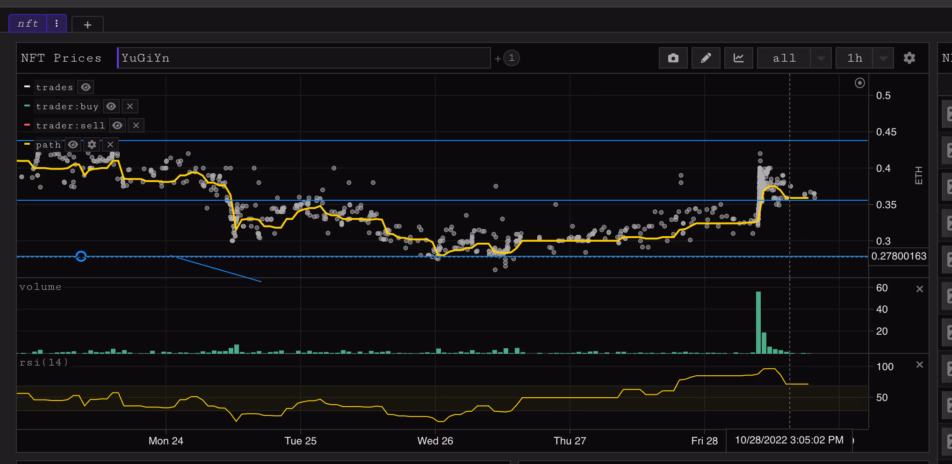The image size is (952, 464).
Task: Click the crosshair target icon on chart
Action: [x=859, y=83]
